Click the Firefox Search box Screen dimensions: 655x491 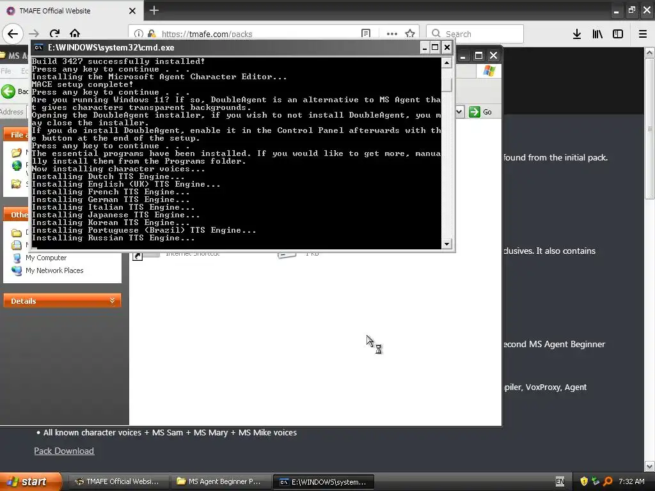(x=475, y=34)
